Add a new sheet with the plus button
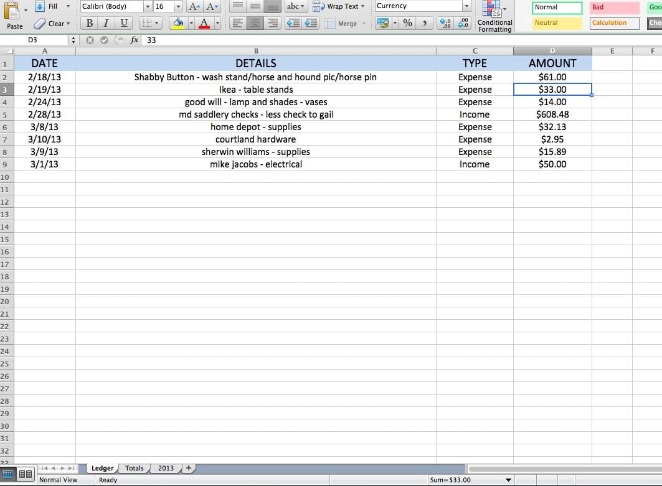The width and height of the screenshot is (662, 486). (x=189, y=467)
